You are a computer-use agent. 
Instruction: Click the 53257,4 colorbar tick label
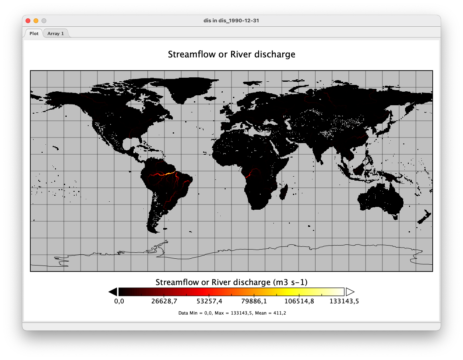[x=209, y=301]
